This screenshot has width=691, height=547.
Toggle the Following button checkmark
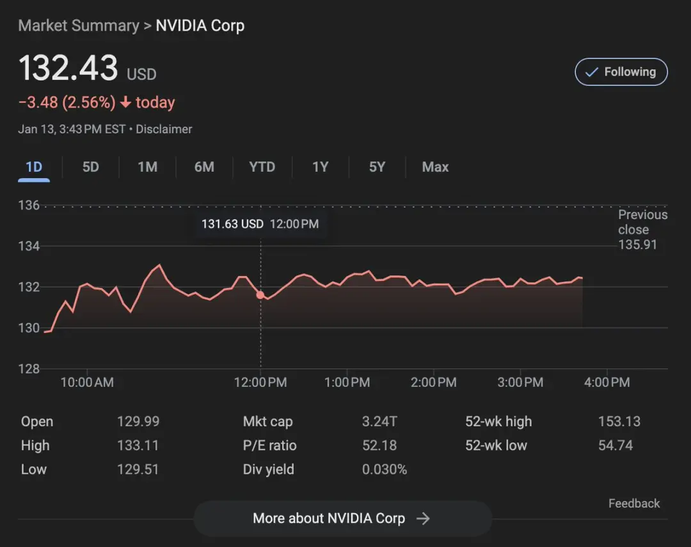[x=591, y=72]
